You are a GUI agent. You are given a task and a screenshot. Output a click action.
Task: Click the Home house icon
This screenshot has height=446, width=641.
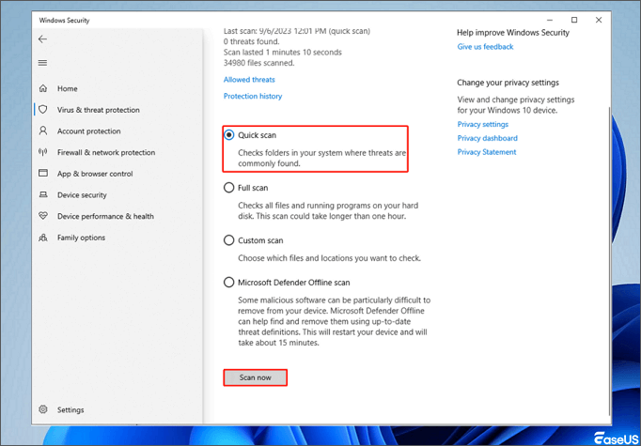coord(43,88)
